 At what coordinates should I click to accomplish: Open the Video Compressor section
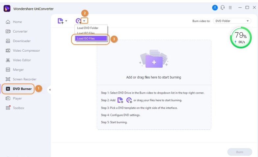(x=26, y=51)
